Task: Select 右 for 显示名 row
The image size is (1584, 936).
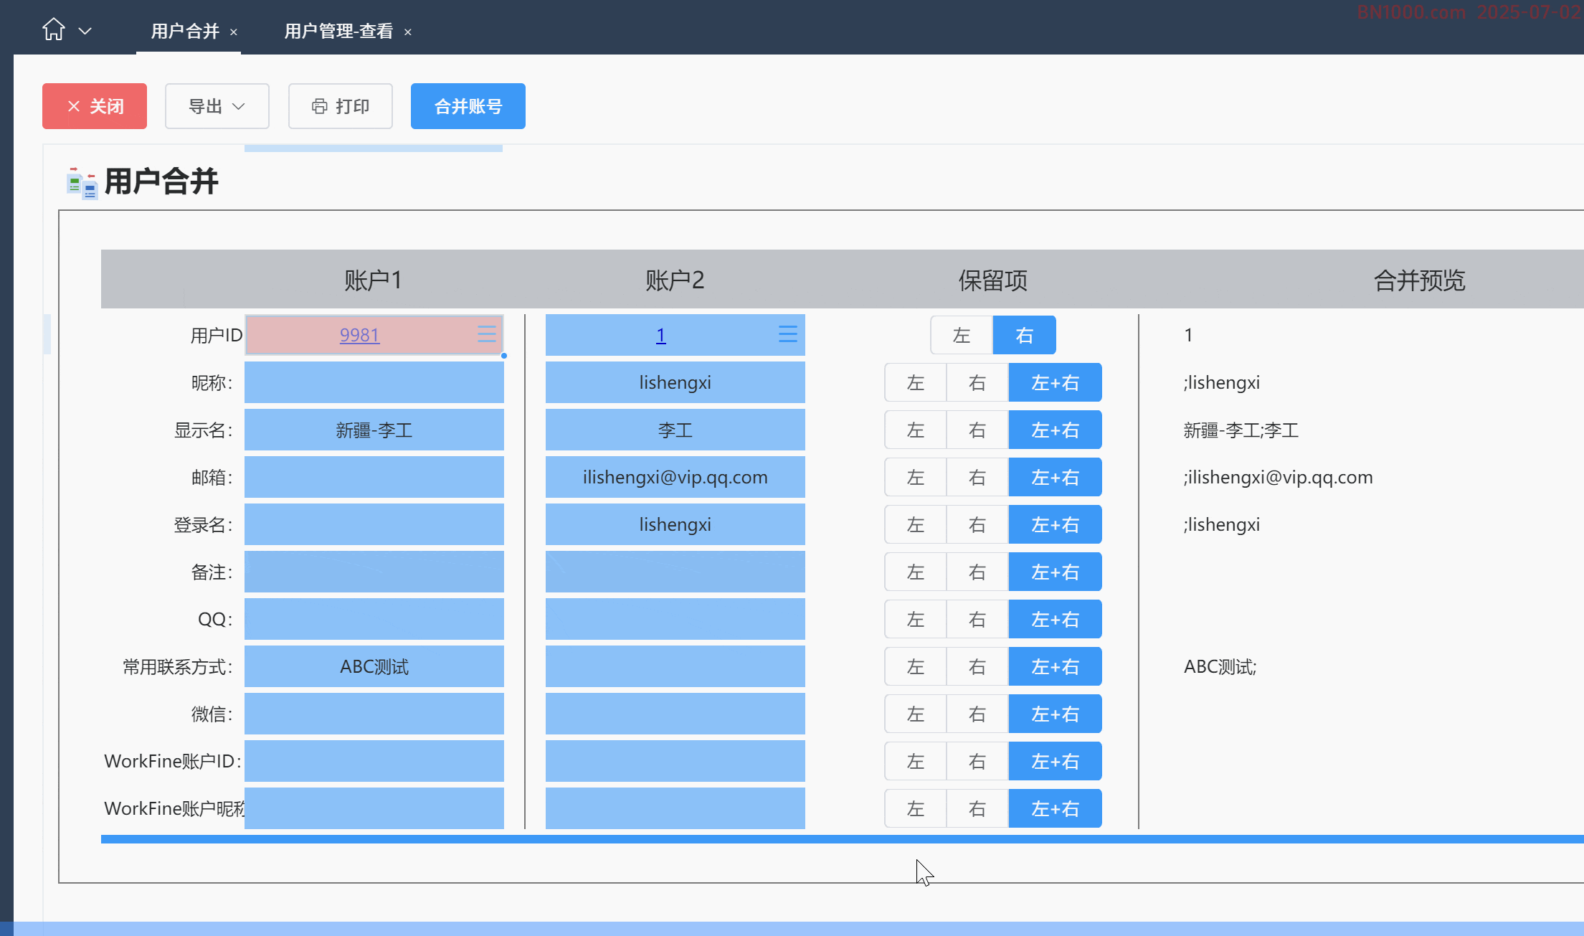Action: pyautogui.click(x=977, y=430)
